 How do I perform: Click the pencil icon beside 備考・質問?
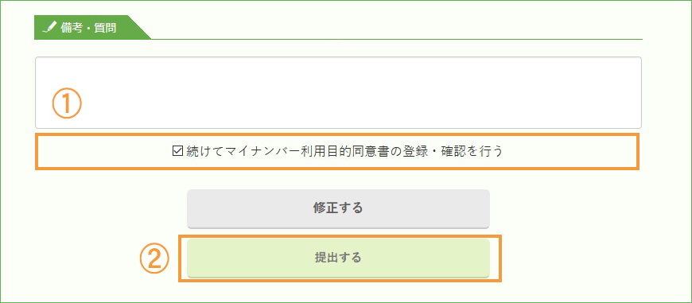click(50, 28)
